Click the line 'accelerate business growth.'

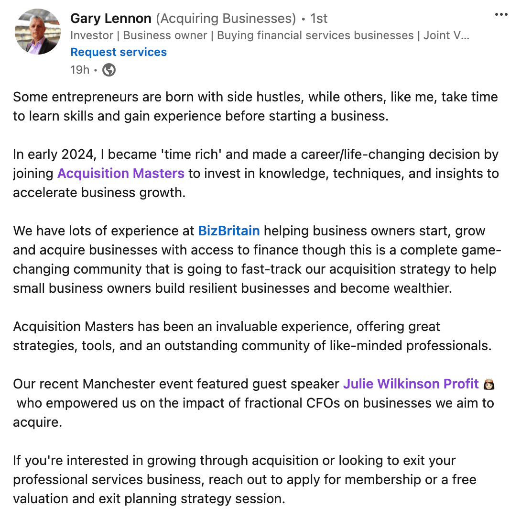point(99,193)
